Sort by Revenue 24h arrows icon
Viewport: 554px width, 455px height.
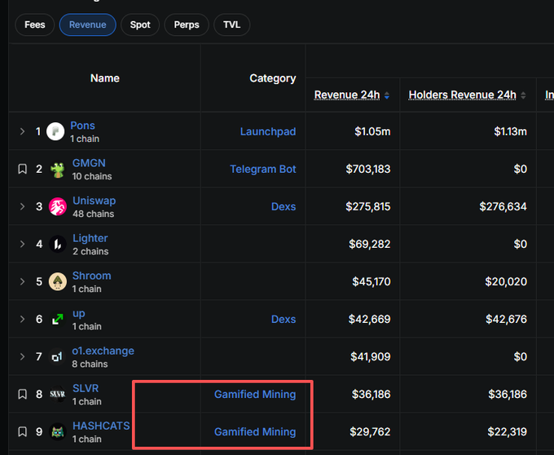[x=387, y=95]
